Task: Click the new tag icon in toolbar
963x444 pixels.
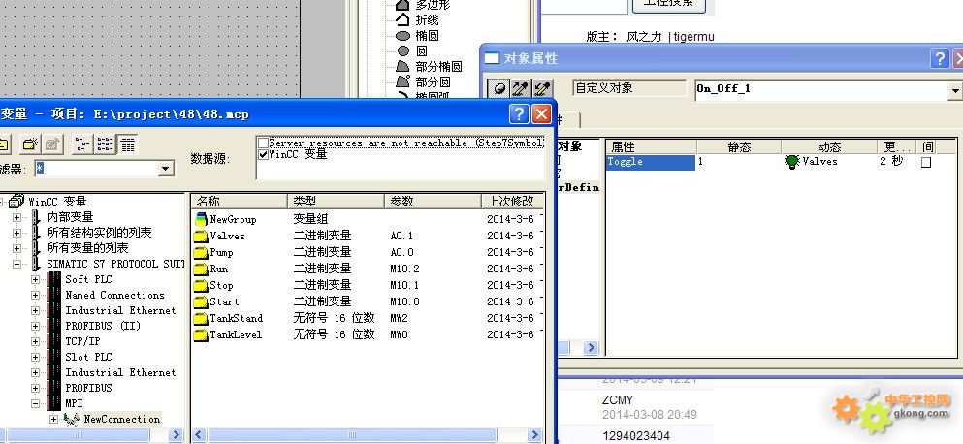Action: coord(29,144)
